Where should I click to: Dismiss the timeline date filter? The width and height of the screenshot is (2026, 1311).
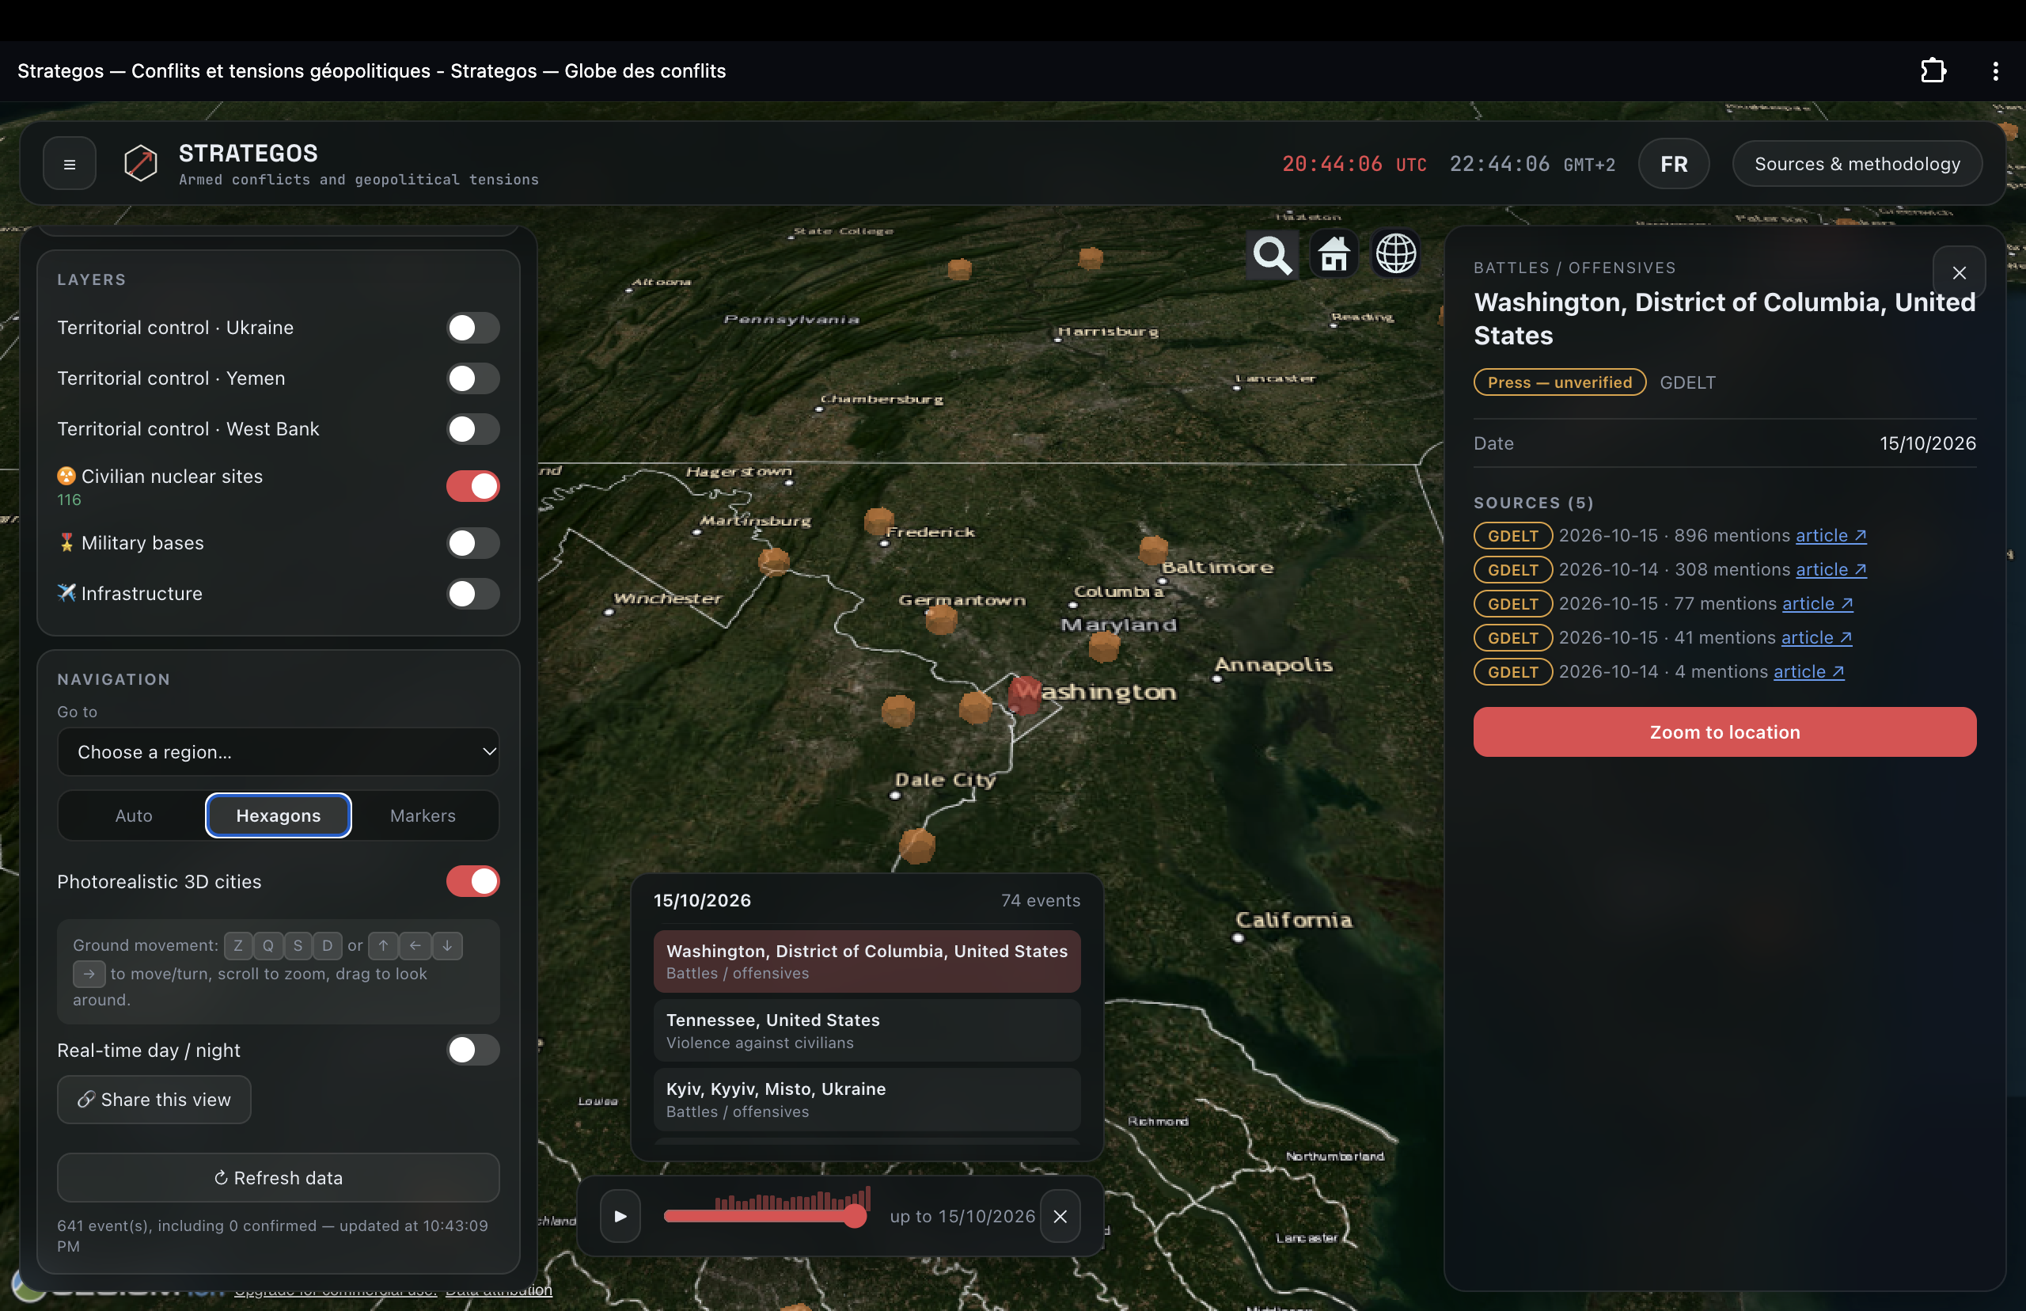[x=1060, y=1216]
